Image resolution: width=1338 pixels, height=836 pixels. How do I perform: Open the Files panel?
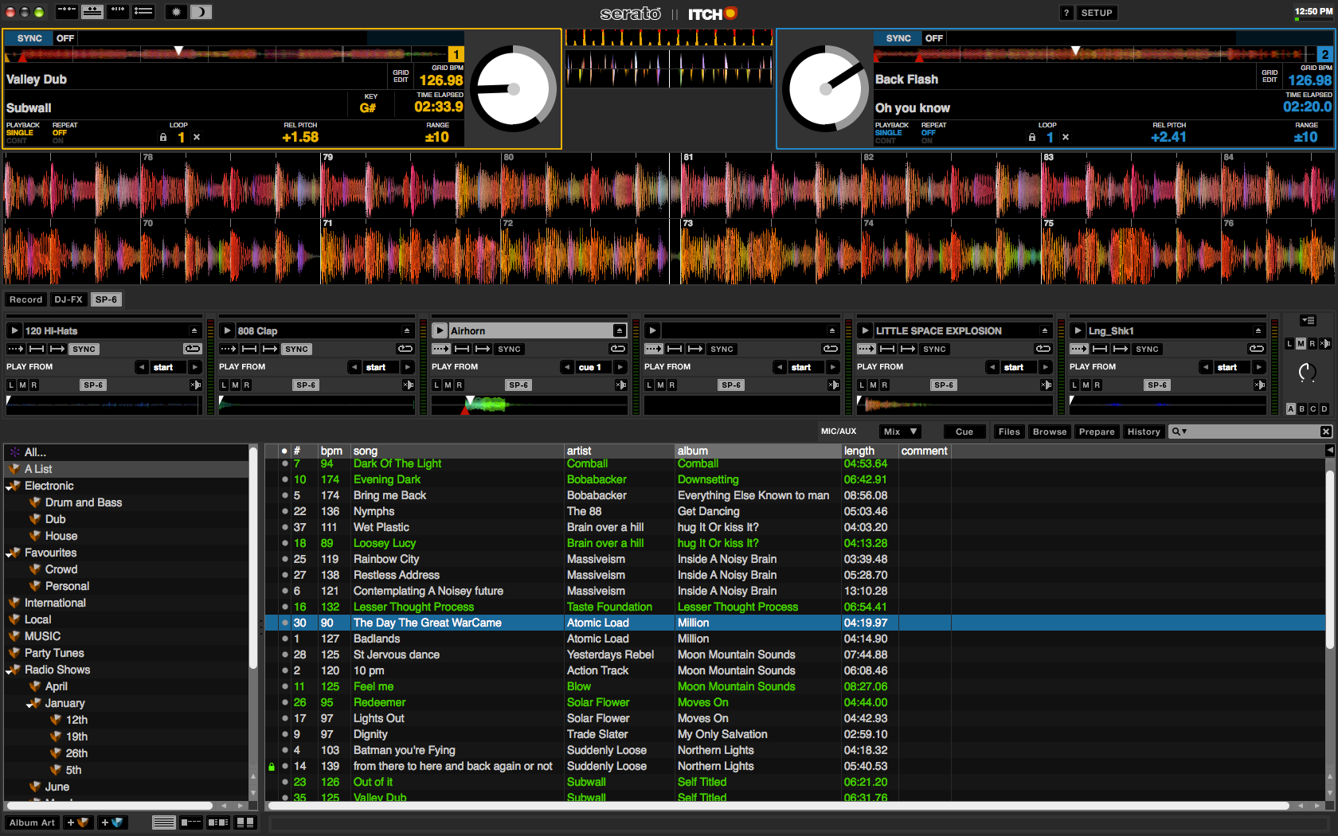click(1009, 432)
